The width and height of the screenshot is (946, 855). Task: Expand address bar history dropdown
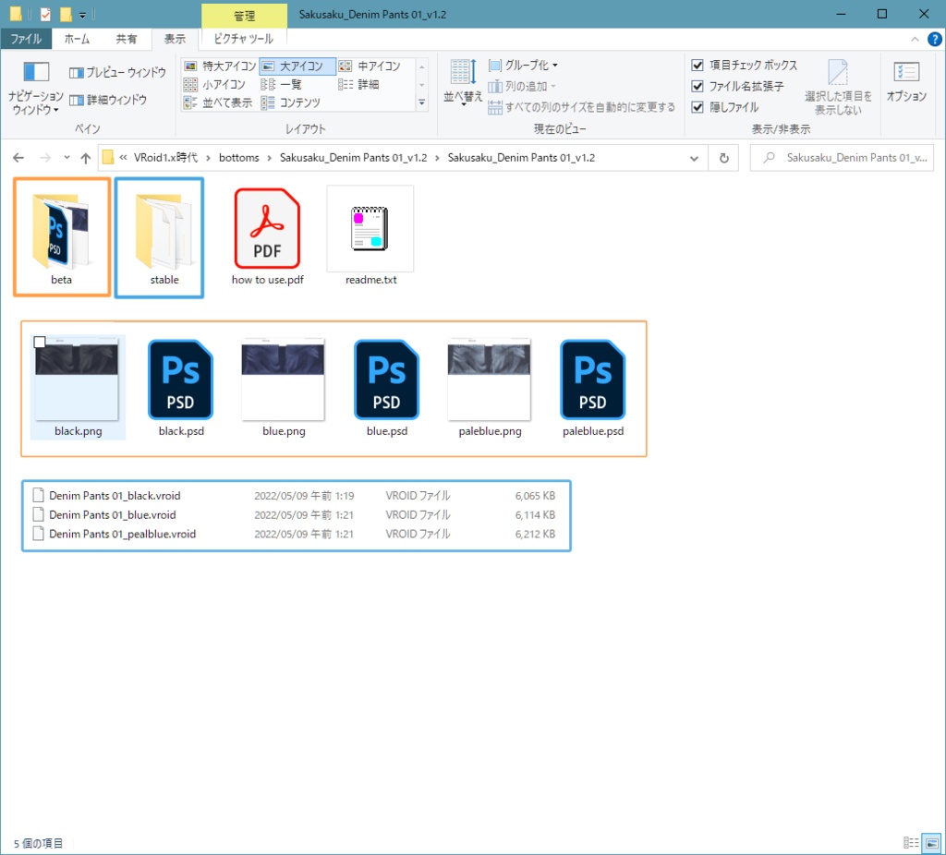point(694,158)
